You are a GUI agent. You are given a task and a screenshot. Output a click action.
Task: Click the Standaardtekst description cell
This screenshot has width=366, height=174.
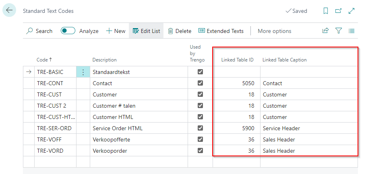point(139,72)
